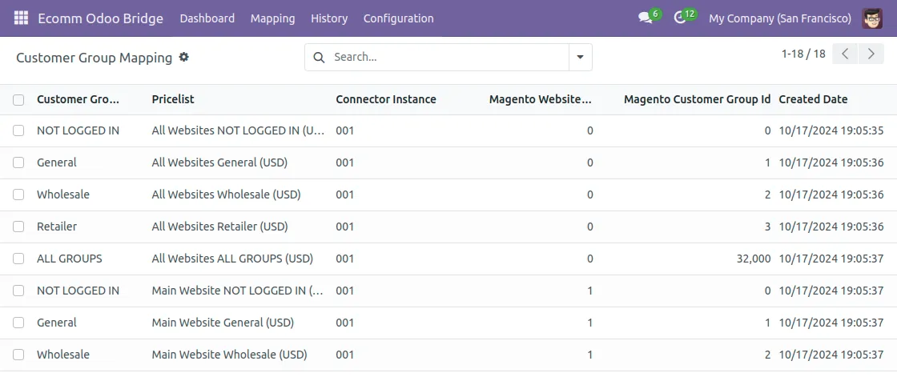Click the Ecomm Odoo Bridge app title

point(101,18)
